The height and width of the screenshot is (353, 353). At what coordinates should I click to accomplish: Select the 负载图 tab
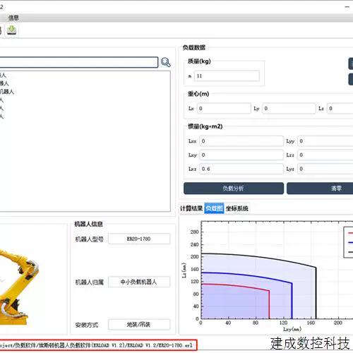pyautogui.click(x=214, y=208)
